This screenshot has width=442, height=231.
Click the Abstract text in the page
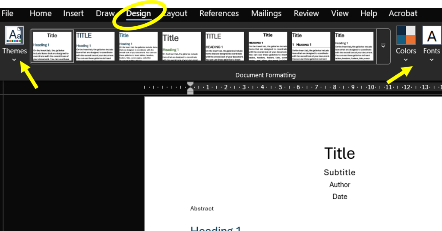tap(202, 209)
